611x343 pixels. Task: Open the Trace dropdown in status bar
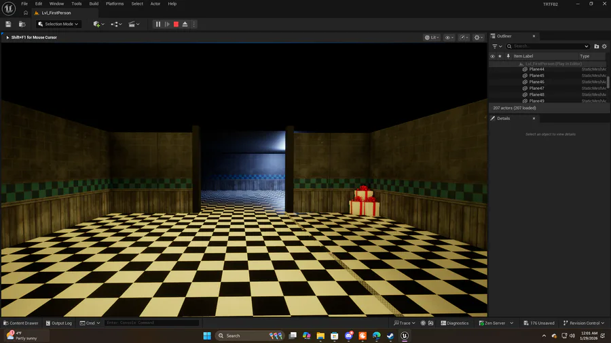(x=405, y=323)
